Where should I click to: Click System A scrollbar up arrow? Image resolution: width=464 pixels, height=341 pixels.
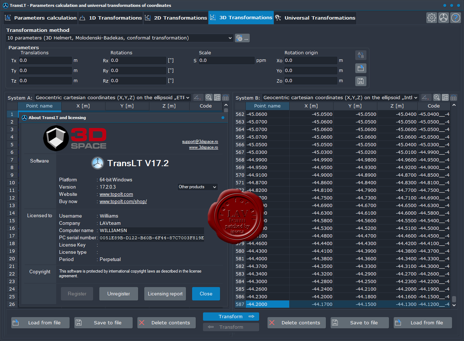tap(226, 105)
